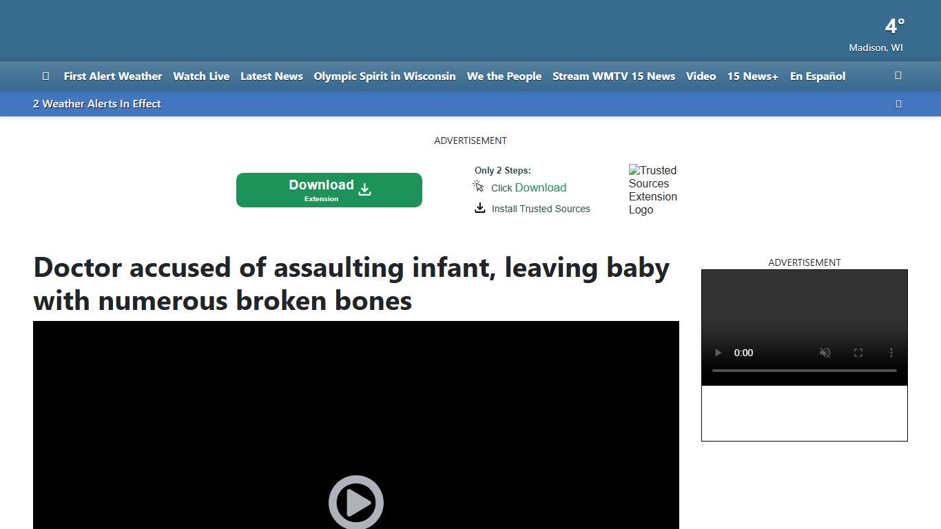Viewport: 941px width, 529px height.
Task: Click the download arrow icon next to Download
Action: click(364, 189)
